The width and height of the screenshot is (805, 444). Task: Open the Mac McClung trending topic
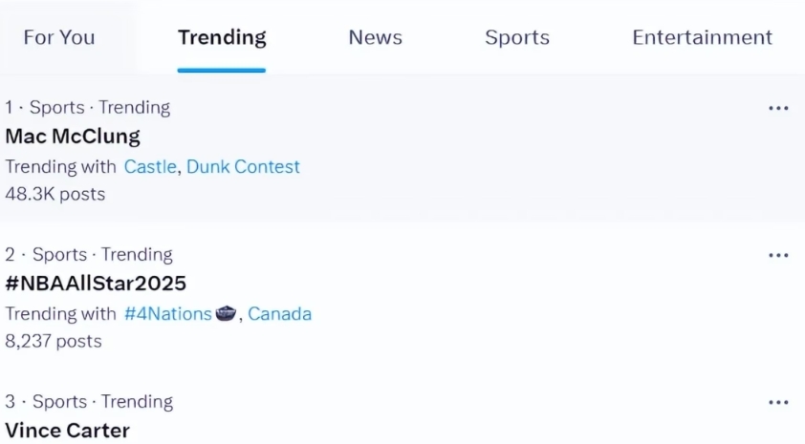[x=73, y=136]
